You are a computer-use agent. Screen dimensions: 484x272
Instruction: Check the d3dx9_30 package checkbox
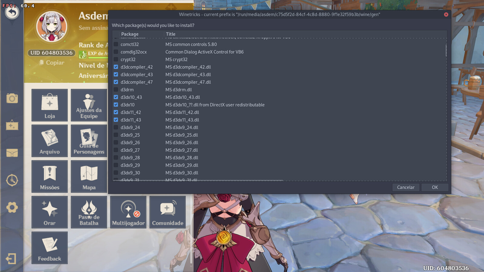116,173
